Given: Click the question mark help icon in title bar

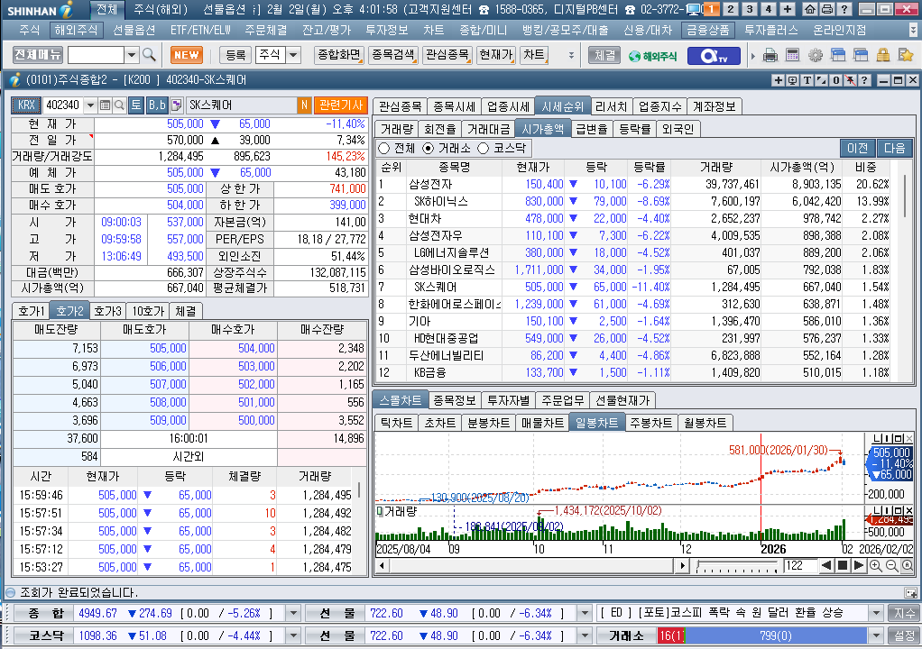Looking at the screenshot, I should [844, 9].
